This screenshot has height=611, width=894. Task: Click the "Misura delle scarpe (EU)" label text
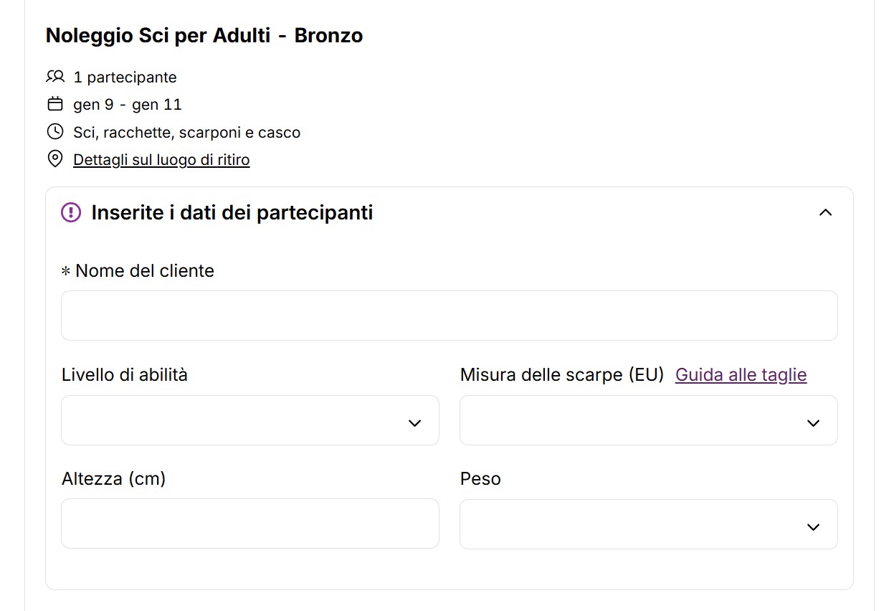[x=562, y=374]
